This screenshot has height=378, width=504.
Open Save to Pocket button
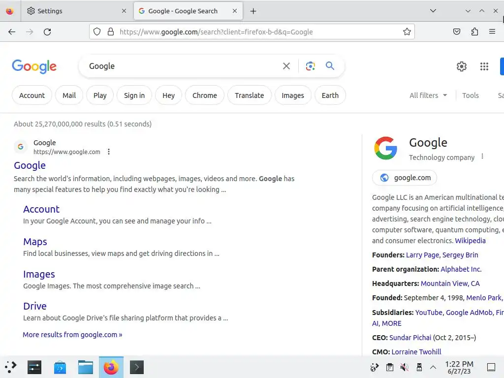[456, 31]
